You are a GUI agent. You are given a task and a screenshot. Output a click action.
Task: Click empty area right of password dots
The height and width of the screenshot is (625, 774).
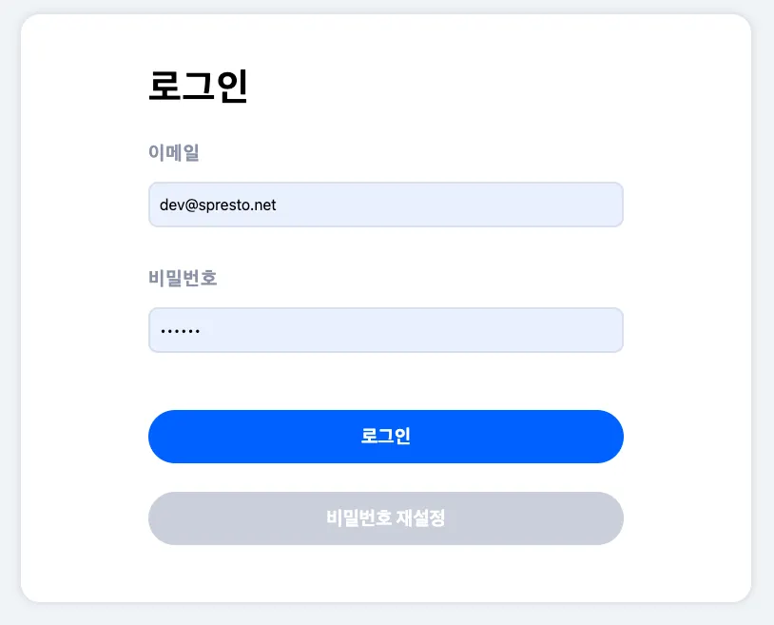click(x=428, y=330)
